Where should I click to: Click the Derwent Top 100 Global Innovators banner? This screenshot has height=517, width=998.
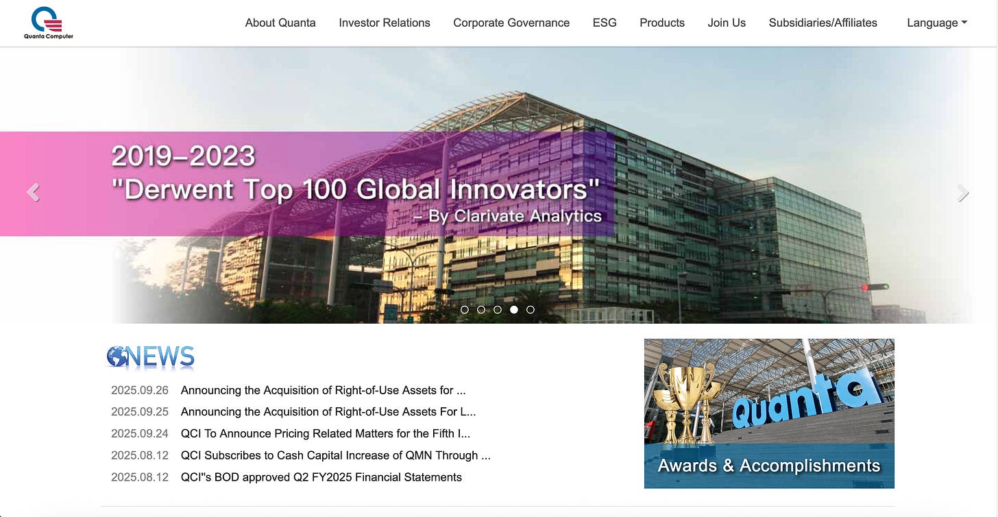pyautogui.click(x=307, y=184)
